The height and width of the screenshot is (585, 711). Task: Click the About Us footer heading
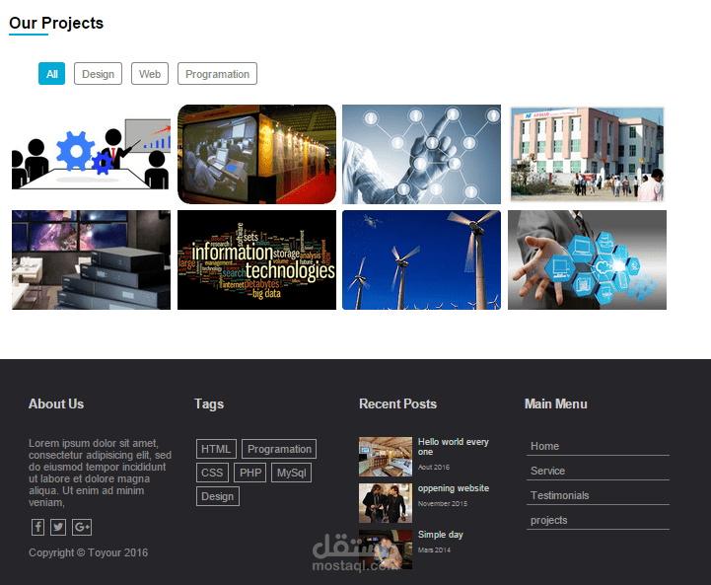tap(56, 404)
